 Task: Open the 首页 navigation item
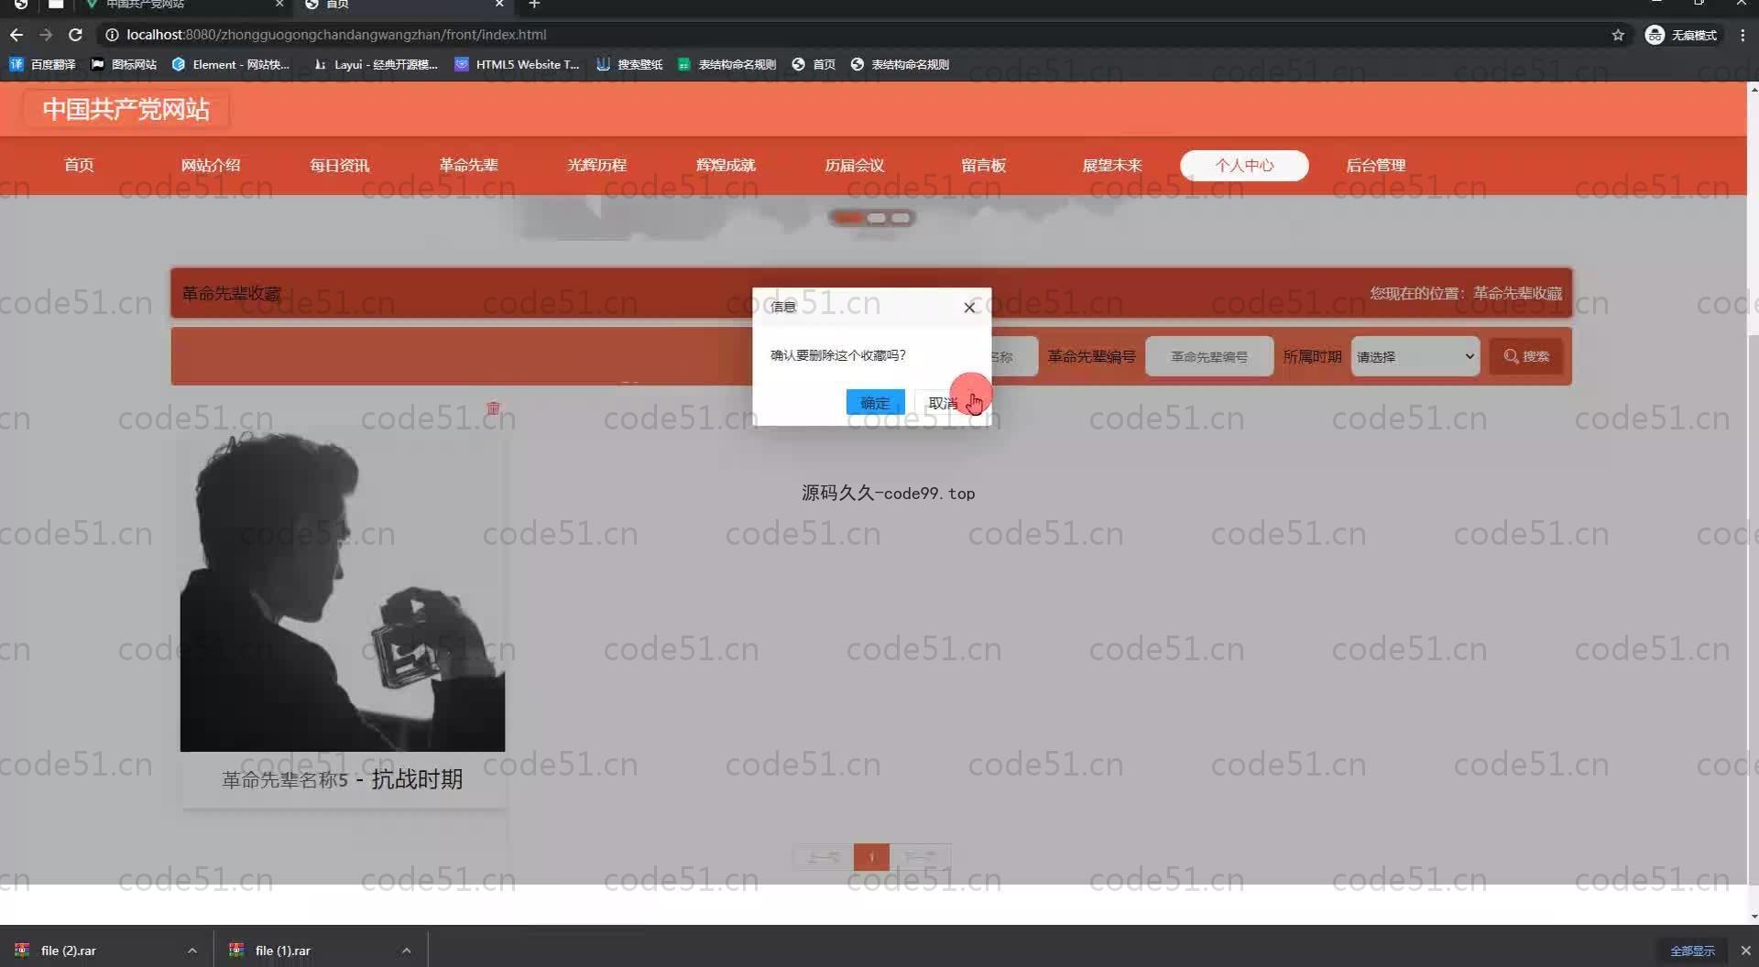[79, 165]
